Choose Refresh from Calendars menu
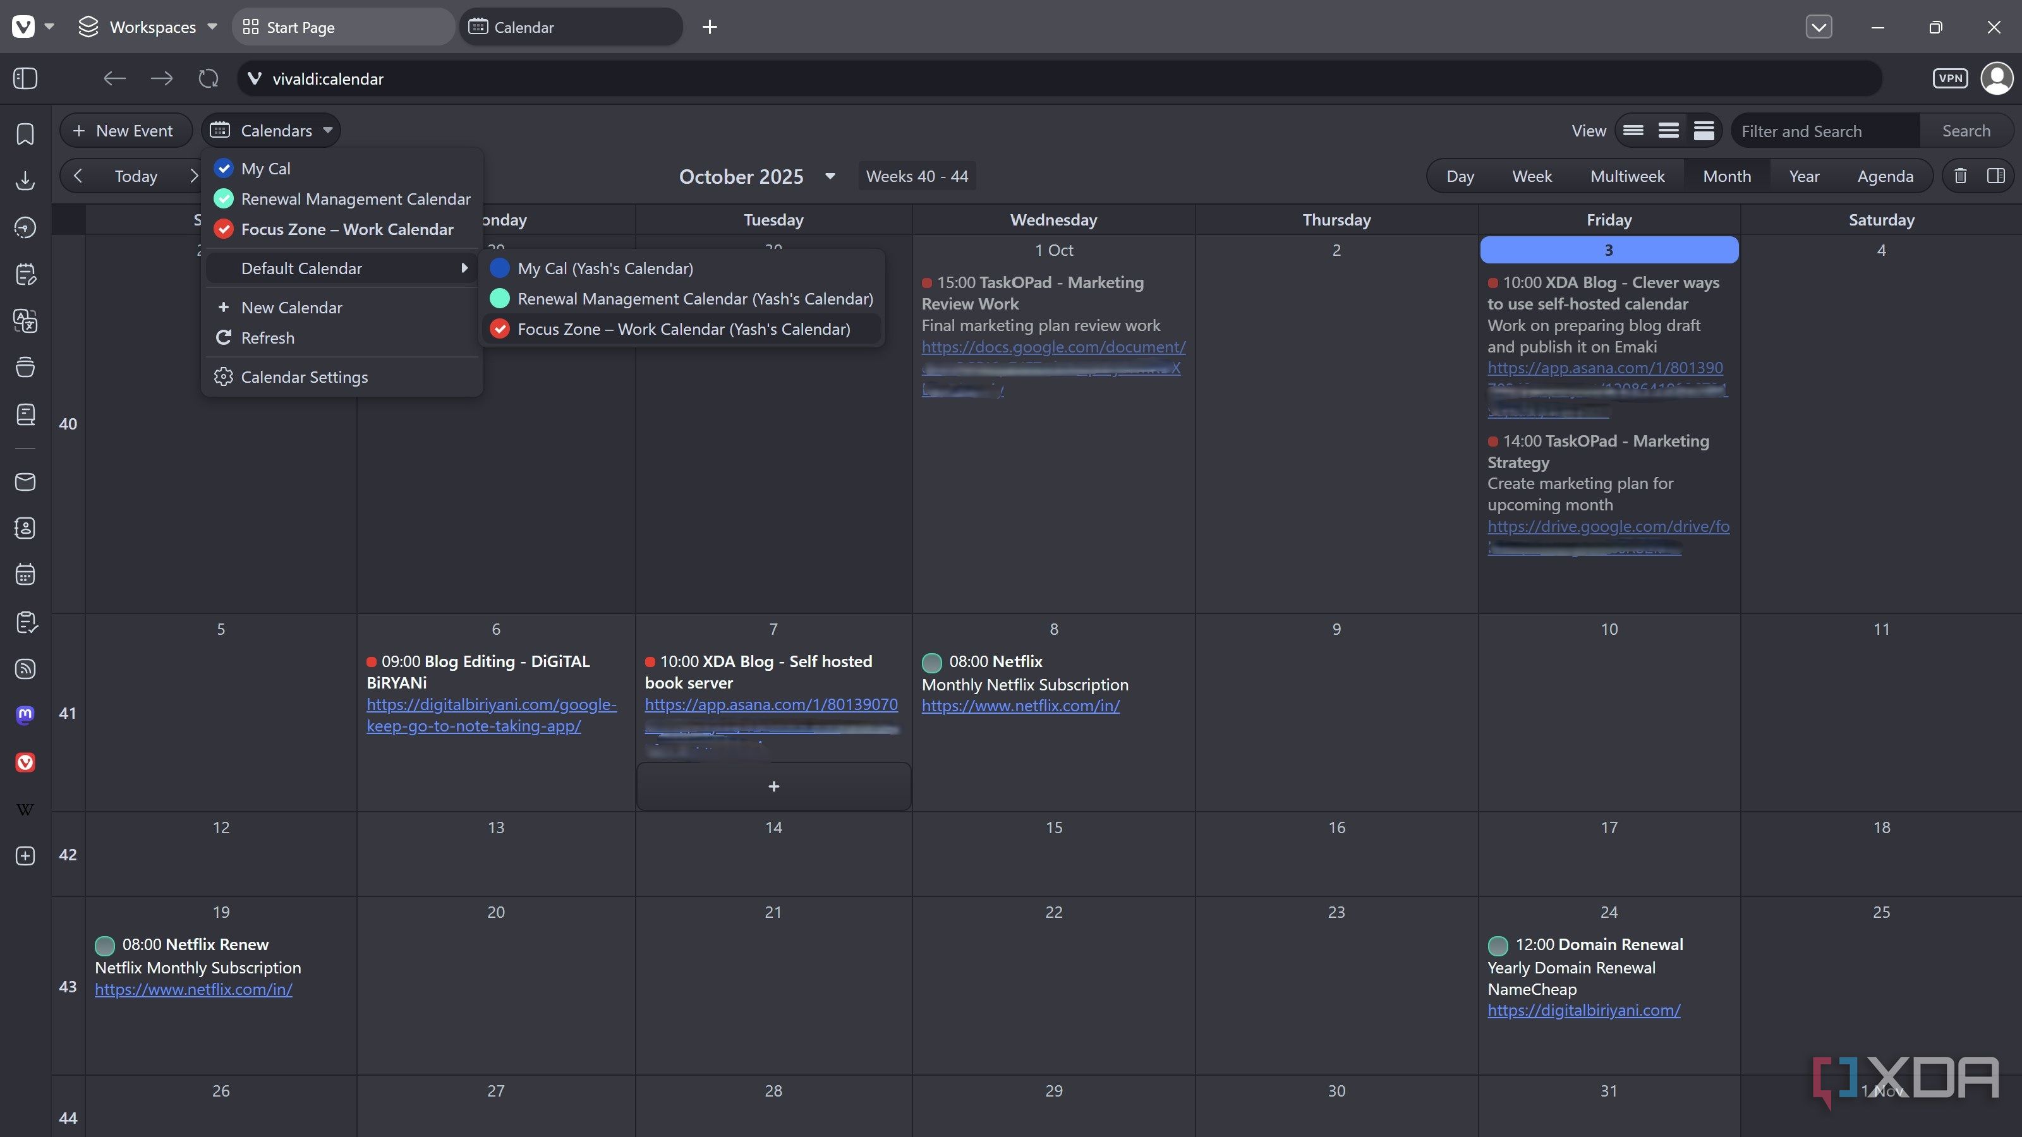Viewport: 2022px width, 1137px height. pos(341,338)
